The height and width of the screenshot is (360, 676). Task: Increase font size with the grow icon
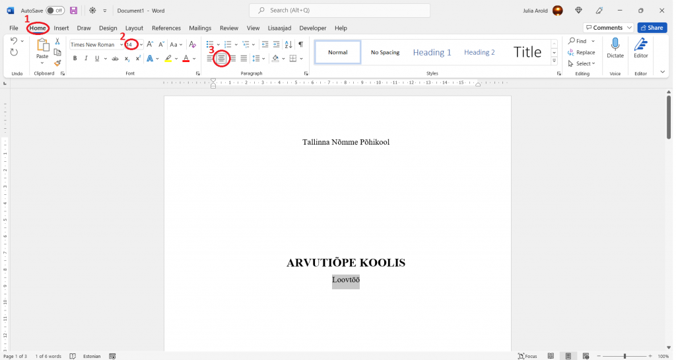coord(150,44)
